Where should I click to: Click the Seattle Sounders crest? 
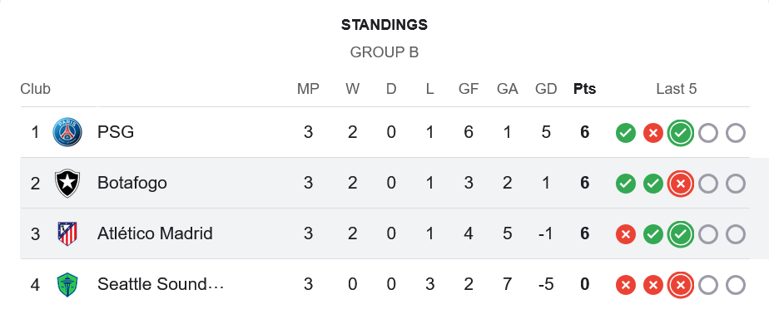tap(67, 285)
